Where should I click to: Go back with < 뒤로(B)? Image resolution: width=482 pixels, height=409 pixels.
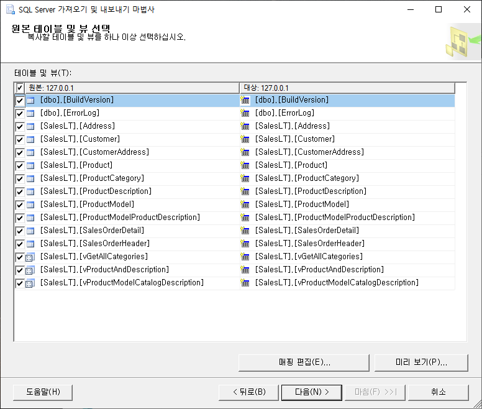[x=248, y=392]
